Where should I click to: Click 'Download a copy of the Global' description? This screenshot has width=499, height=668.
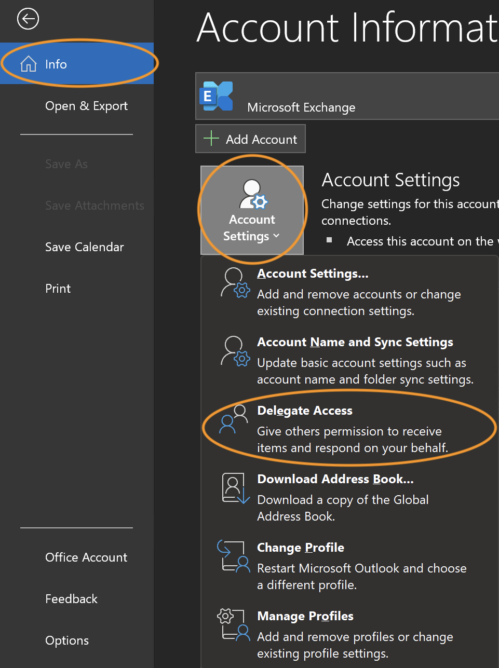click(x=343, y=500)
